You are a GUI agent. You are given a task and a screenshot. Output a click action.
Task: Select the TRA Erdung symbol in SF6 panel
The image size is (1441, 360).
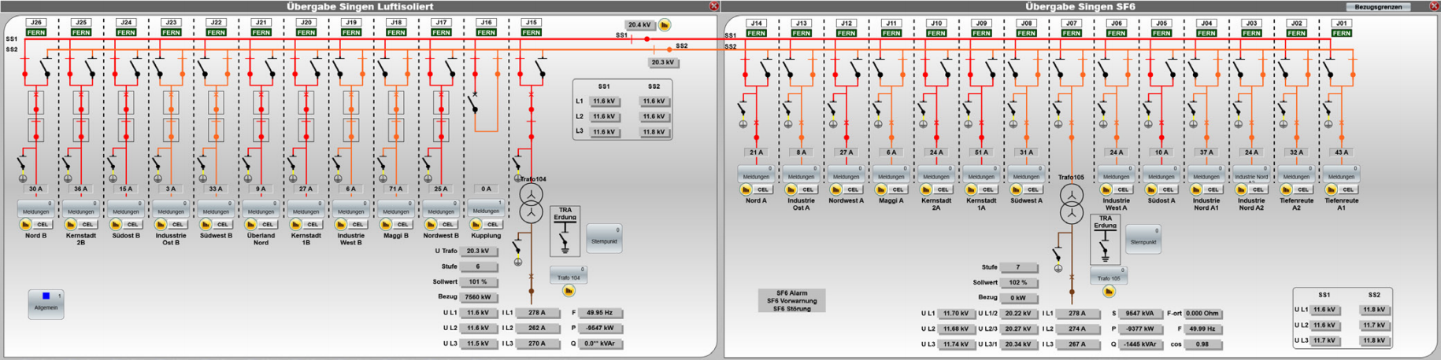tap(1105, 240)
